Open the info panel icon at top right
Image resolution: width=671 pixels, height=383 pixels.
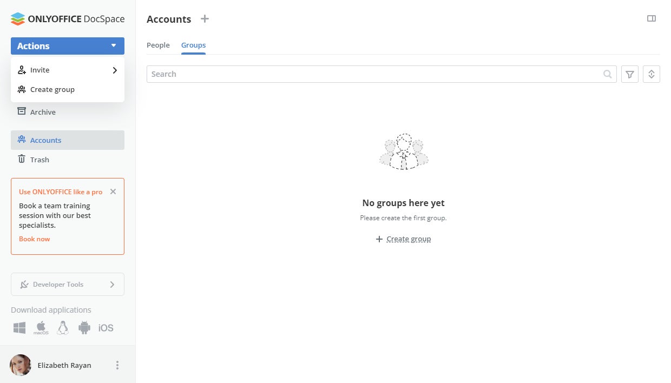652,18
